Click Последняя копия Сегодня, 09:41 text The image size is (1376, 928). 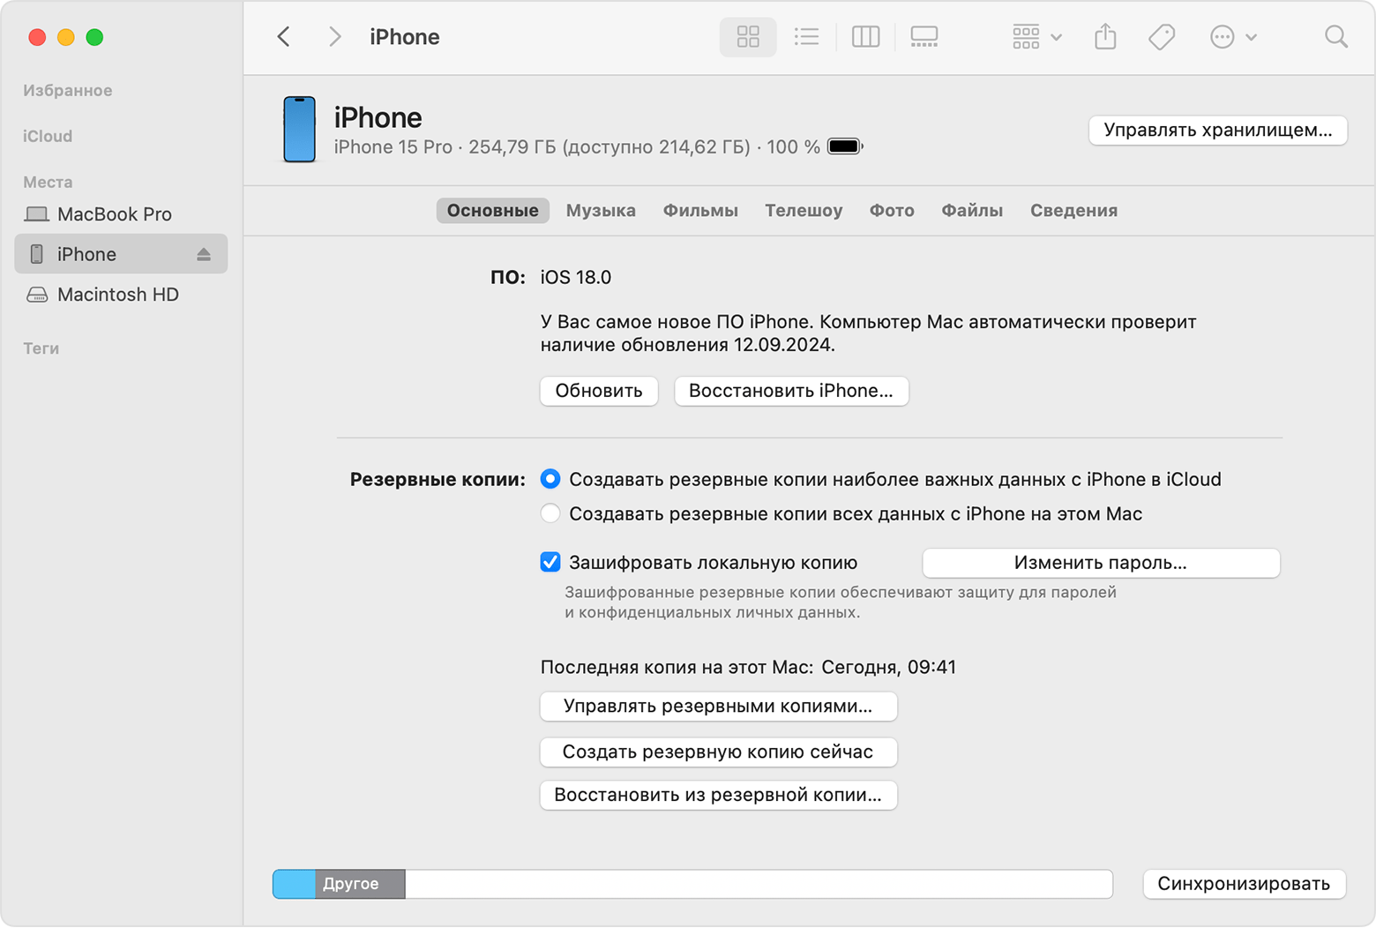pos(748,667)
